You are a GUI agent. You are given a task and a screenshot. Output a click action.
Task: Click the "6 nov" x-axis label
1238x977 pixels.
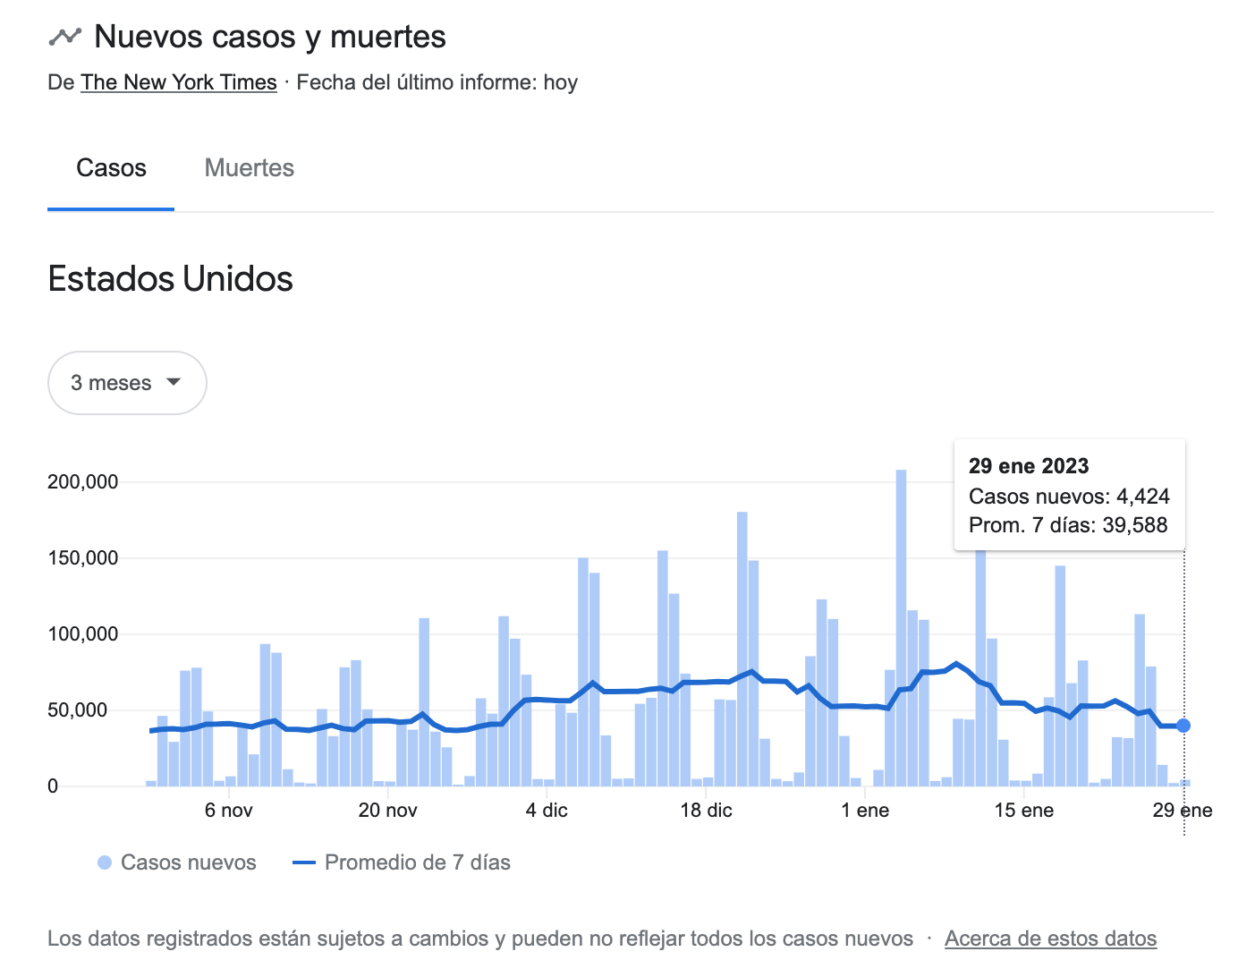click(x=229, y=811)
